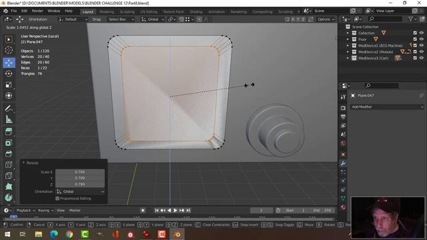This screenshot has width=427, height=240.
Task: Open Google Chrome from the taskbar
Action: click(69, 234)
